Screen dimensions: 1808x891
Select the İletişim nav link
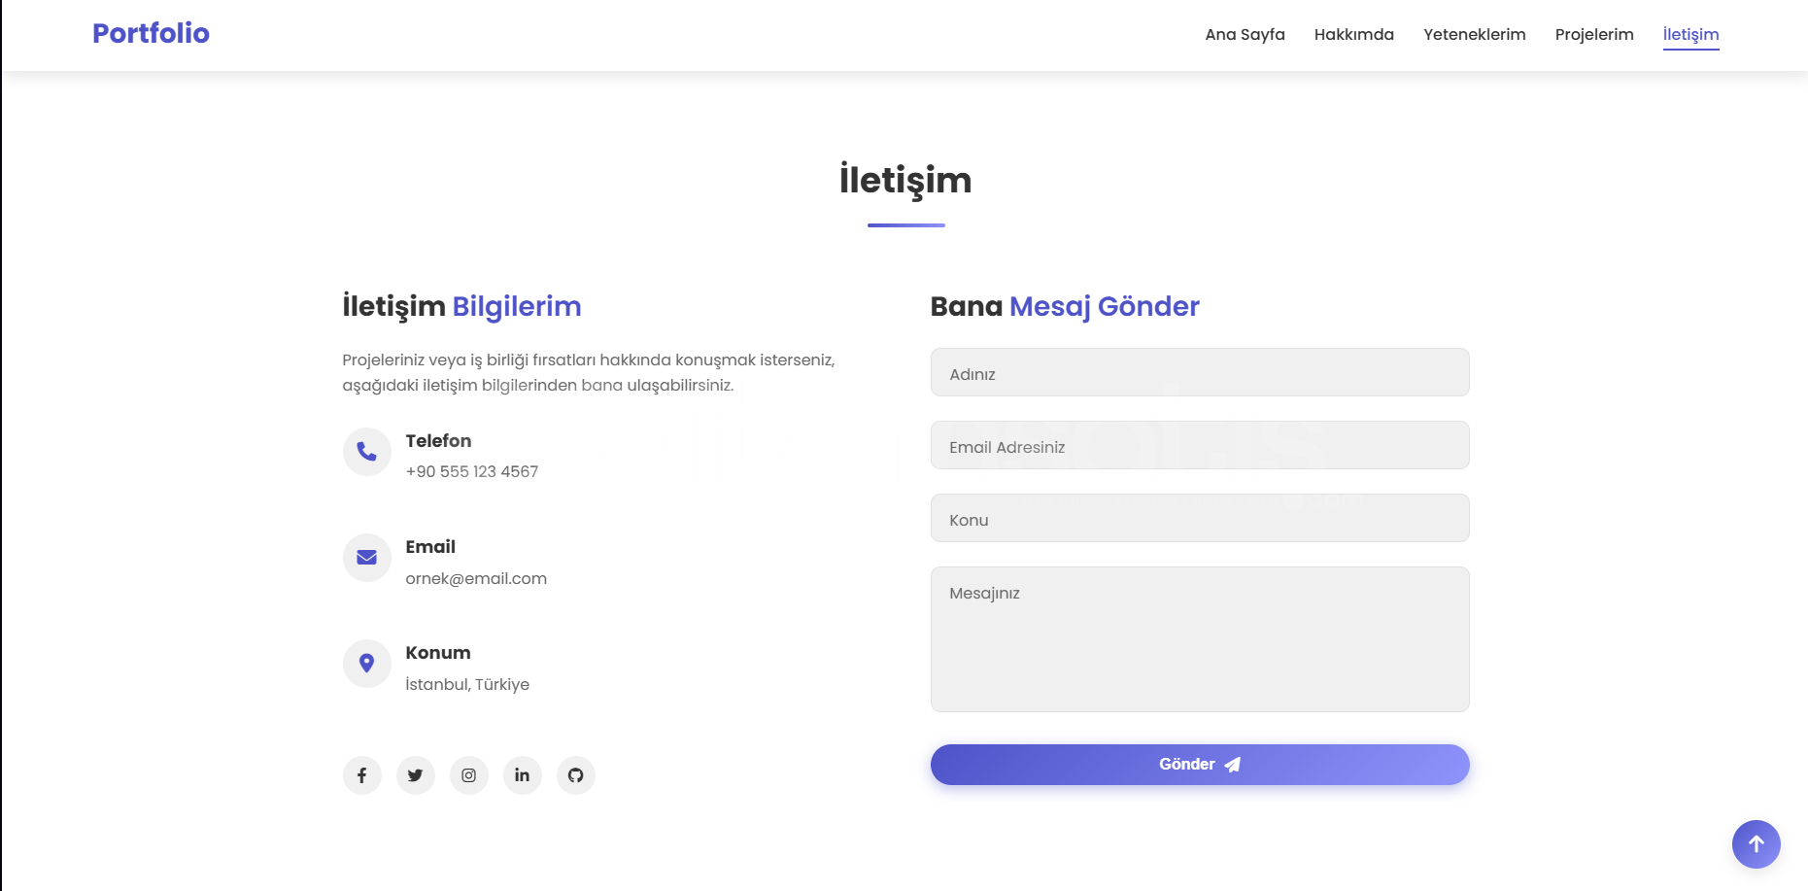click(1690, 35)
